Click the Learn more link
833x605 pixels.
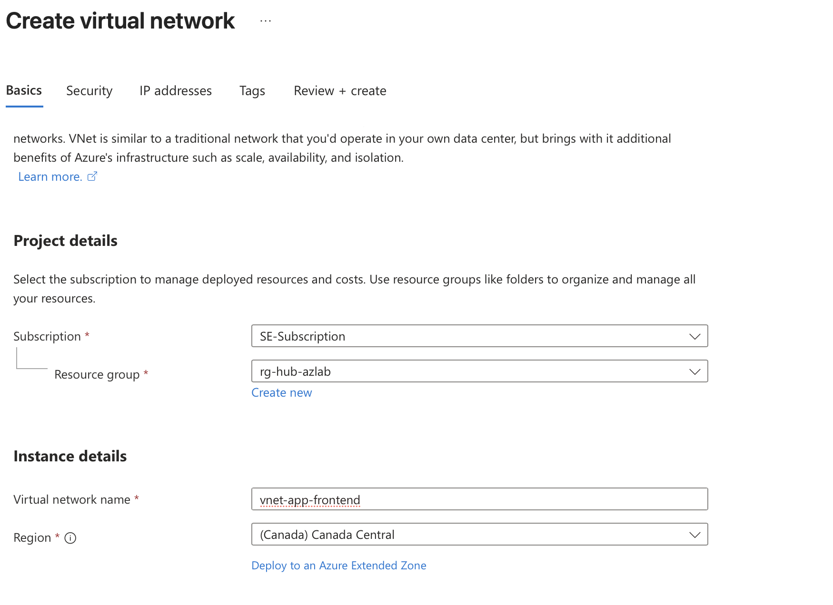[x=50, y=177]
